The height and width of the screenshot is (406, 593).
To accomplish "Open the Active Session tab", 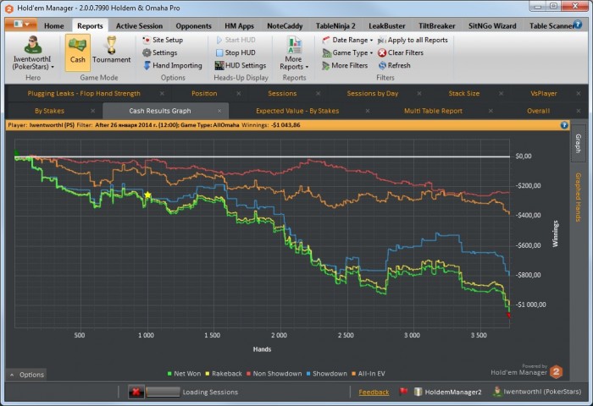I will point(139,25).
